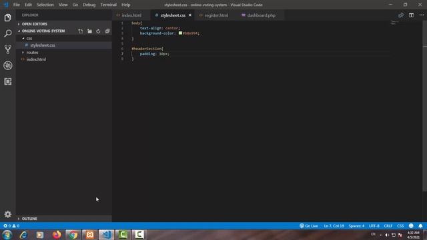Open media player from taskbar
This screenshot has width=427, height=240.
(x=40, y=235)
